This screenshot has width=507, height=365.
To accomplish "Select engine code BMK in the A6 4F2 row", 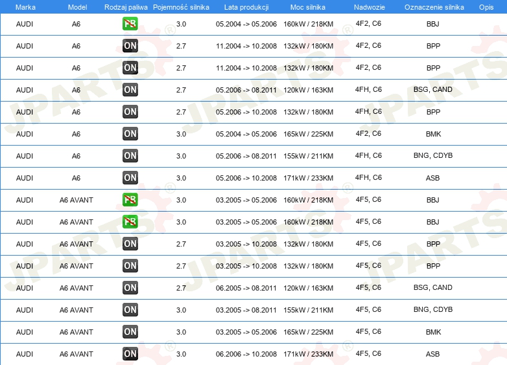I will tap(433, 134).
